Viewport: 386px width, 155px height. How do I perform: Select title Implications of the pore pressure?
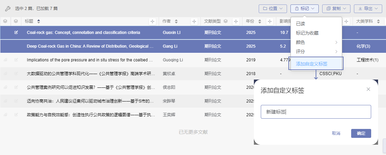point(90,60)
